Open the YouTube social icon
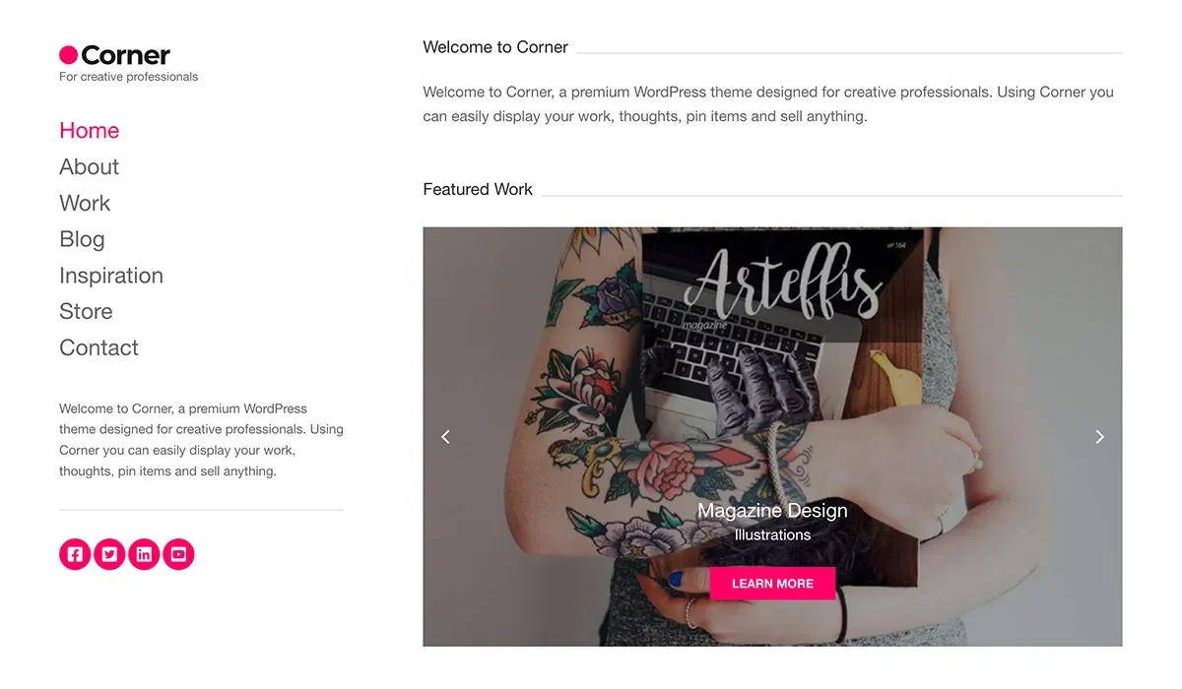This screenshot has height=689, width=1182. click(178, 554)
